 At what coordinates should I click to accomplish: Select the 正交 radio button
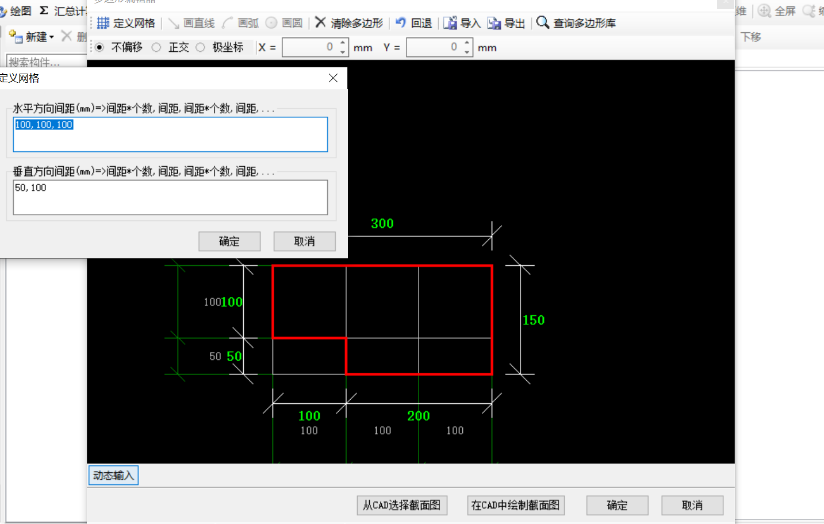pyautogui.click(x=156, y=47)
